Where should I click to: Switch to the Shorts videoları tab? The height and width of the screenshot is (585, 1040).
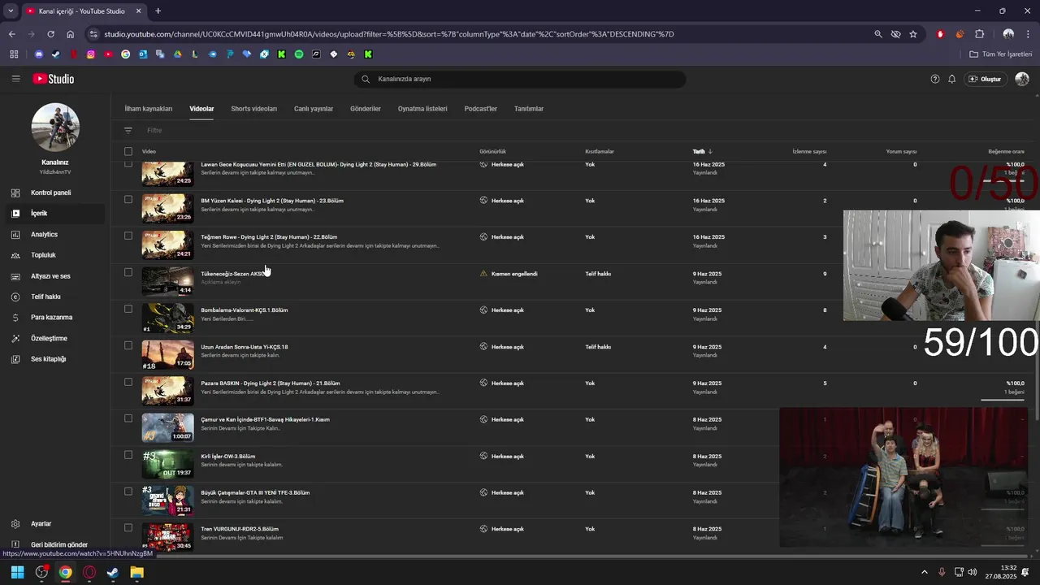coord(253,109)
